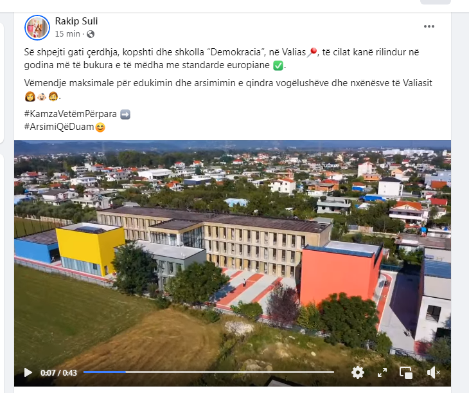Open hashtag #ArsimiQëDuam
The width and height of the screenshot is (469, 393).
click(59, 127)
